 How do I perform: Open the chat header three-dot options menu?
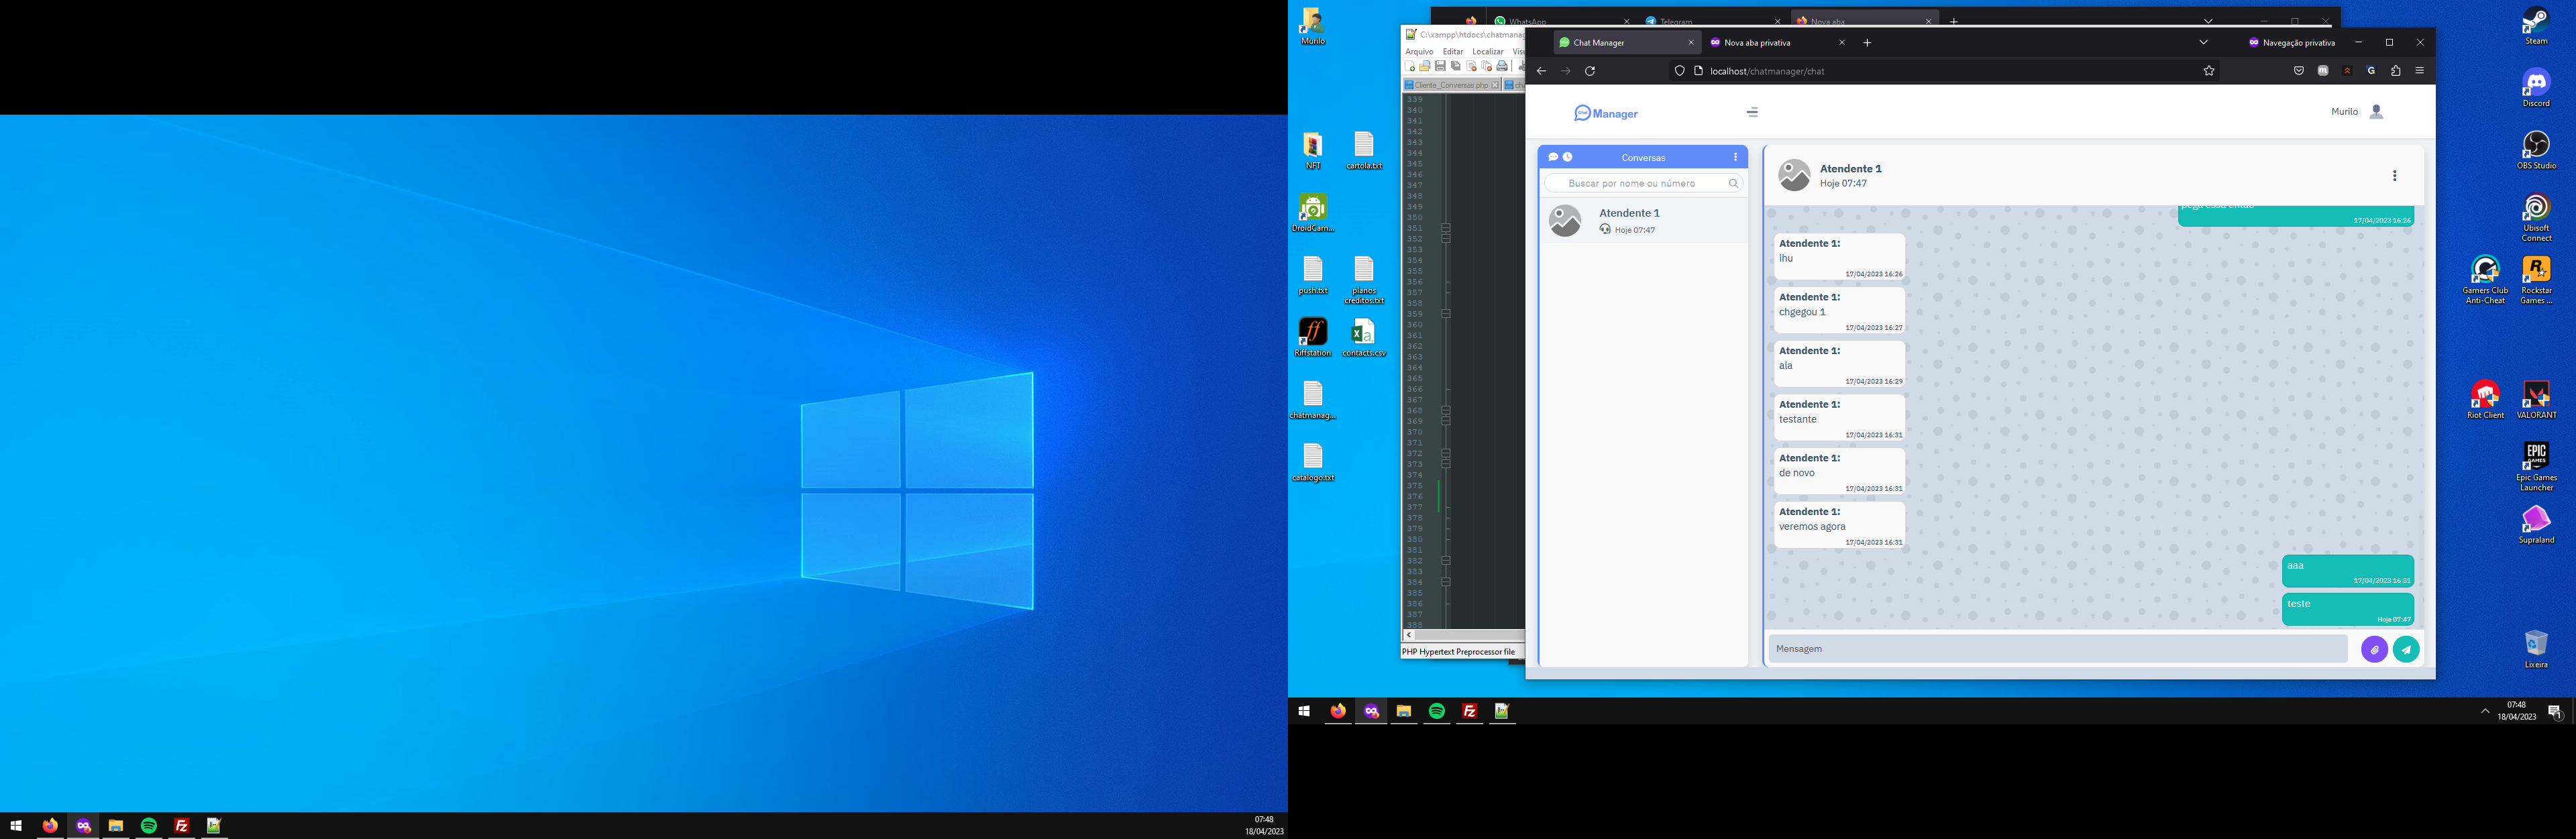(2395, 176)
